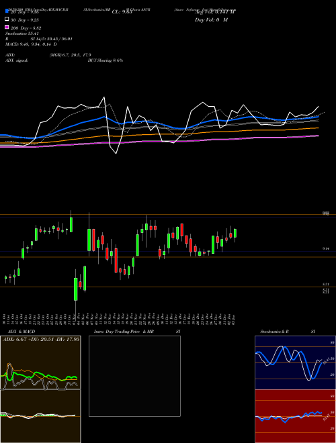Click the 'Intra Day Trading Price & MR' title
This screenshot has height=443, width=336.
tap(124, 332)
